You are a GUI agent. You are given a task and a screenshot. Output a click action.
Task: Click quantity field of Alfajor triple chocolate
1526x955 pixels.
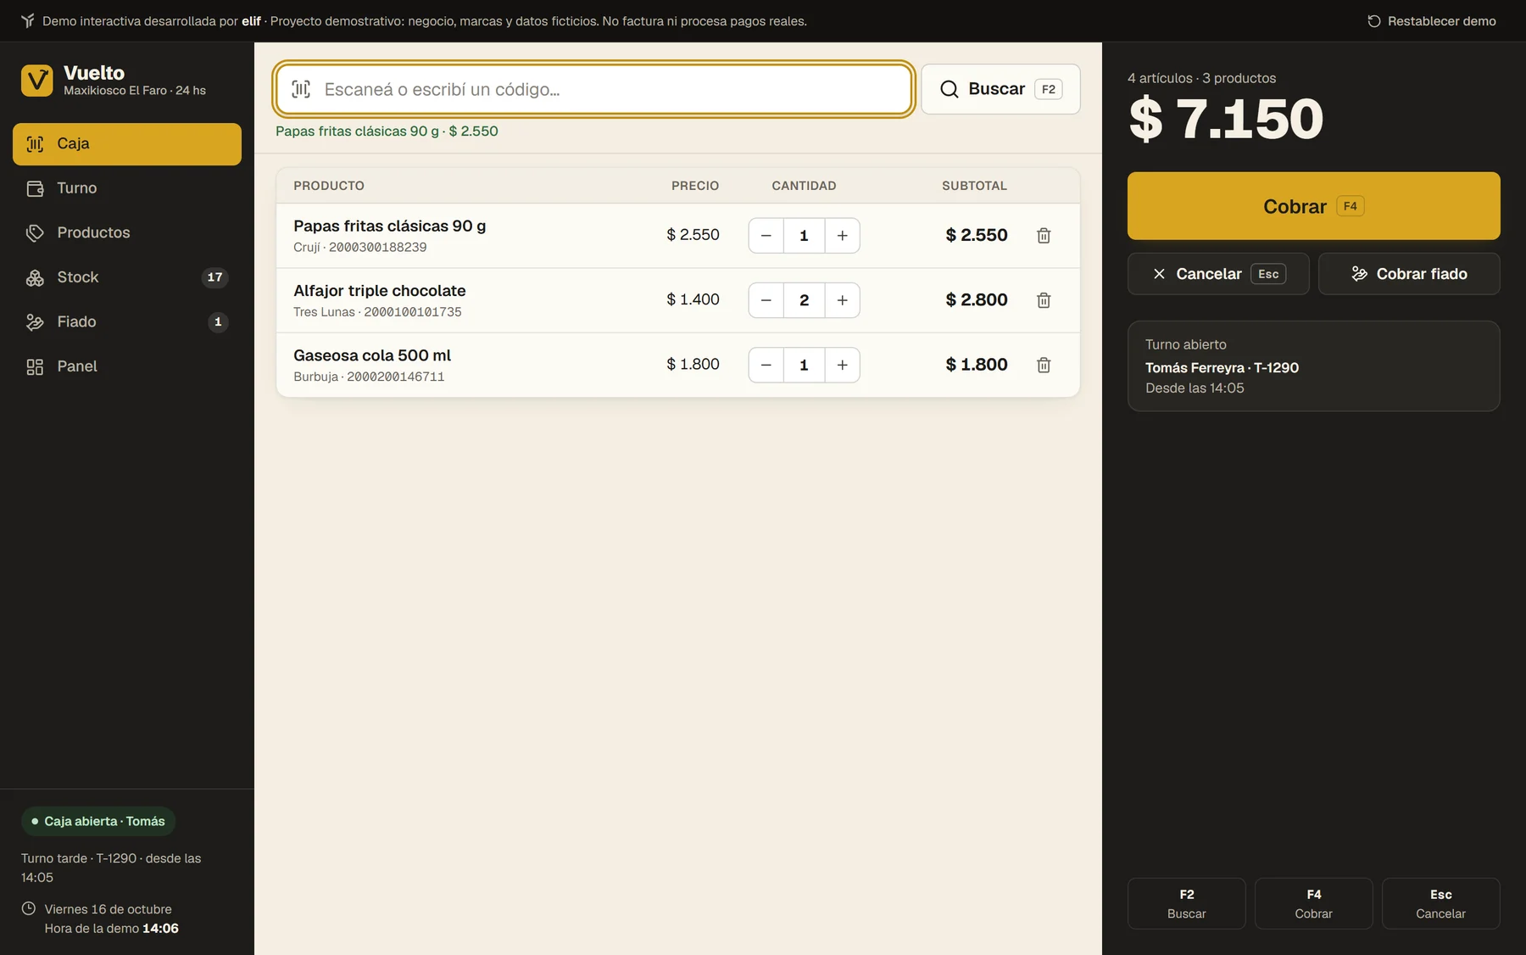[x=804, y=300]
